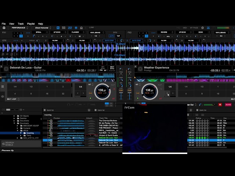
Task: Click the blue window icon next to the gear
Action: pos(208,28)
